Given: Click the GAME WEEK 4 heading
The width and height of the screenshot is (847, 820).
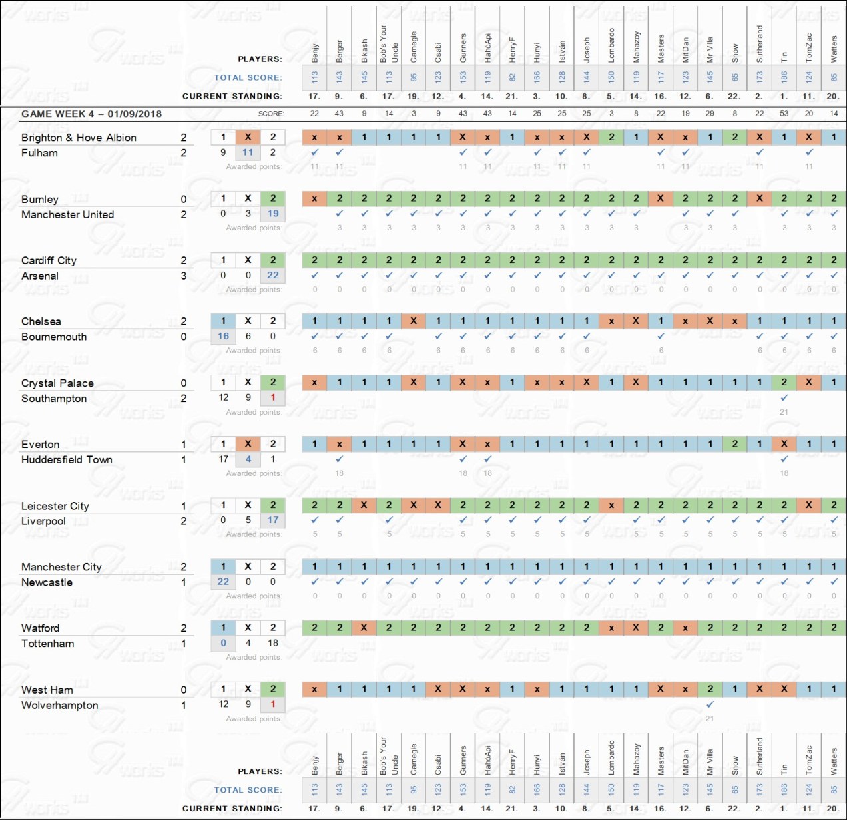Looking at the screenshot, I should pyautogui.click(x=91, y=114).
